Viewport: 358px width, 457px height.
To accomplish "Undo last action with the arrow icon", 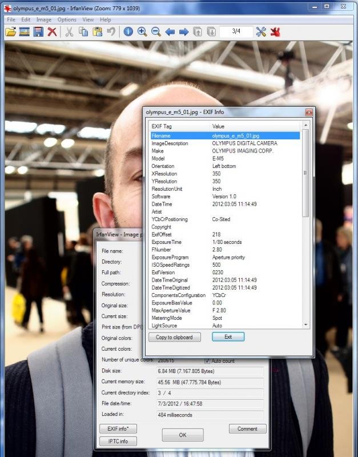I will click(111, 31).
